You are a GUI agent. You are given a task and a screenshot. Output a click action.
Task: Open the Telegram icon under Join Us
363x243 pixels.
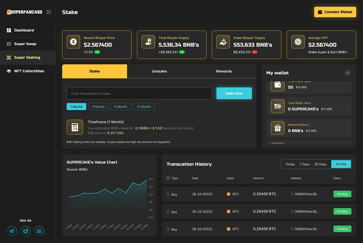coord(12,231)
